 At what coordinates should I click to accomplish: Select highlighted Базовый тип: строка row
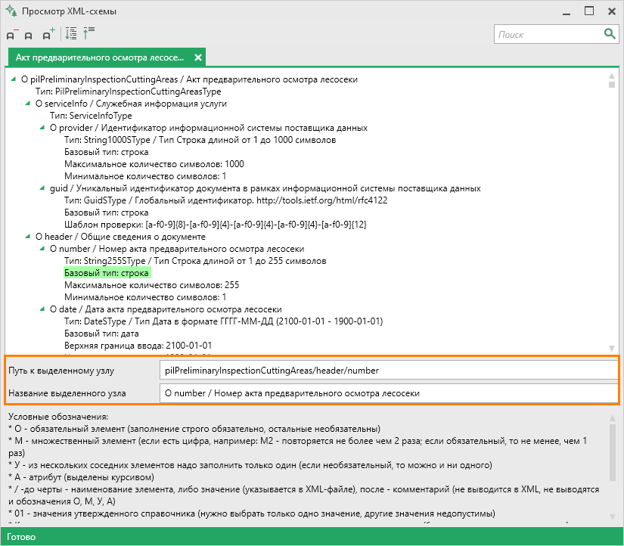click(107, 273)
